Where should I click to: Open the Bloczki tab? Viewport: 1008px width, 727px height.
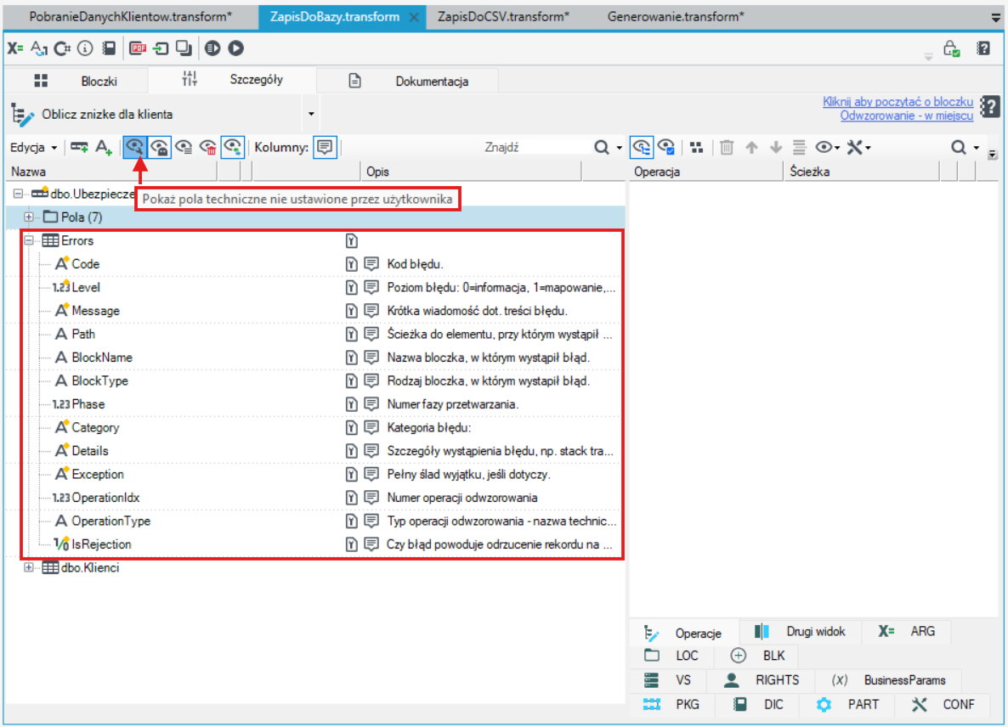(76, 81)
